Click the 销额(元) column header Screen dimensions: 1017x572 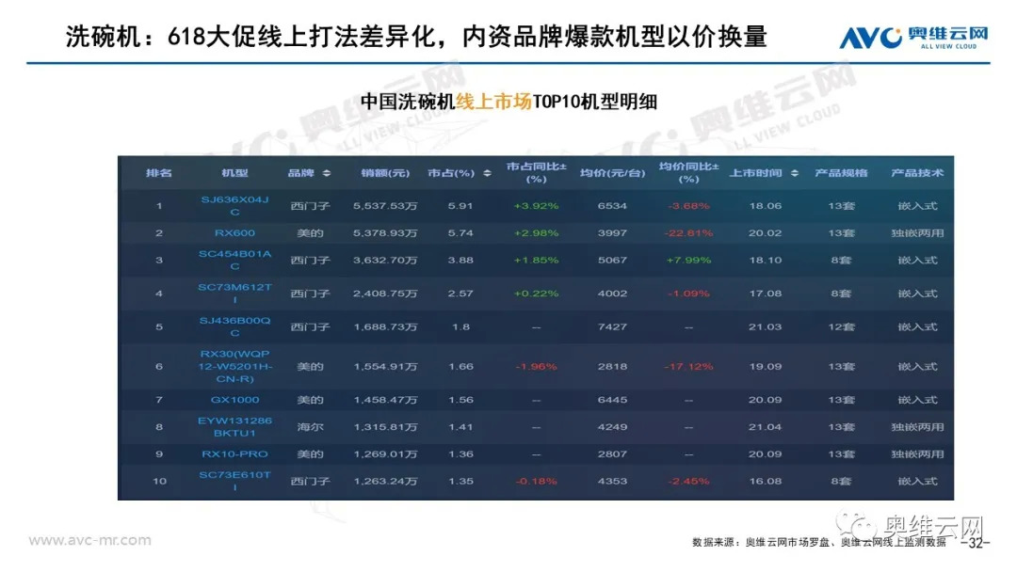coord(385,173)
